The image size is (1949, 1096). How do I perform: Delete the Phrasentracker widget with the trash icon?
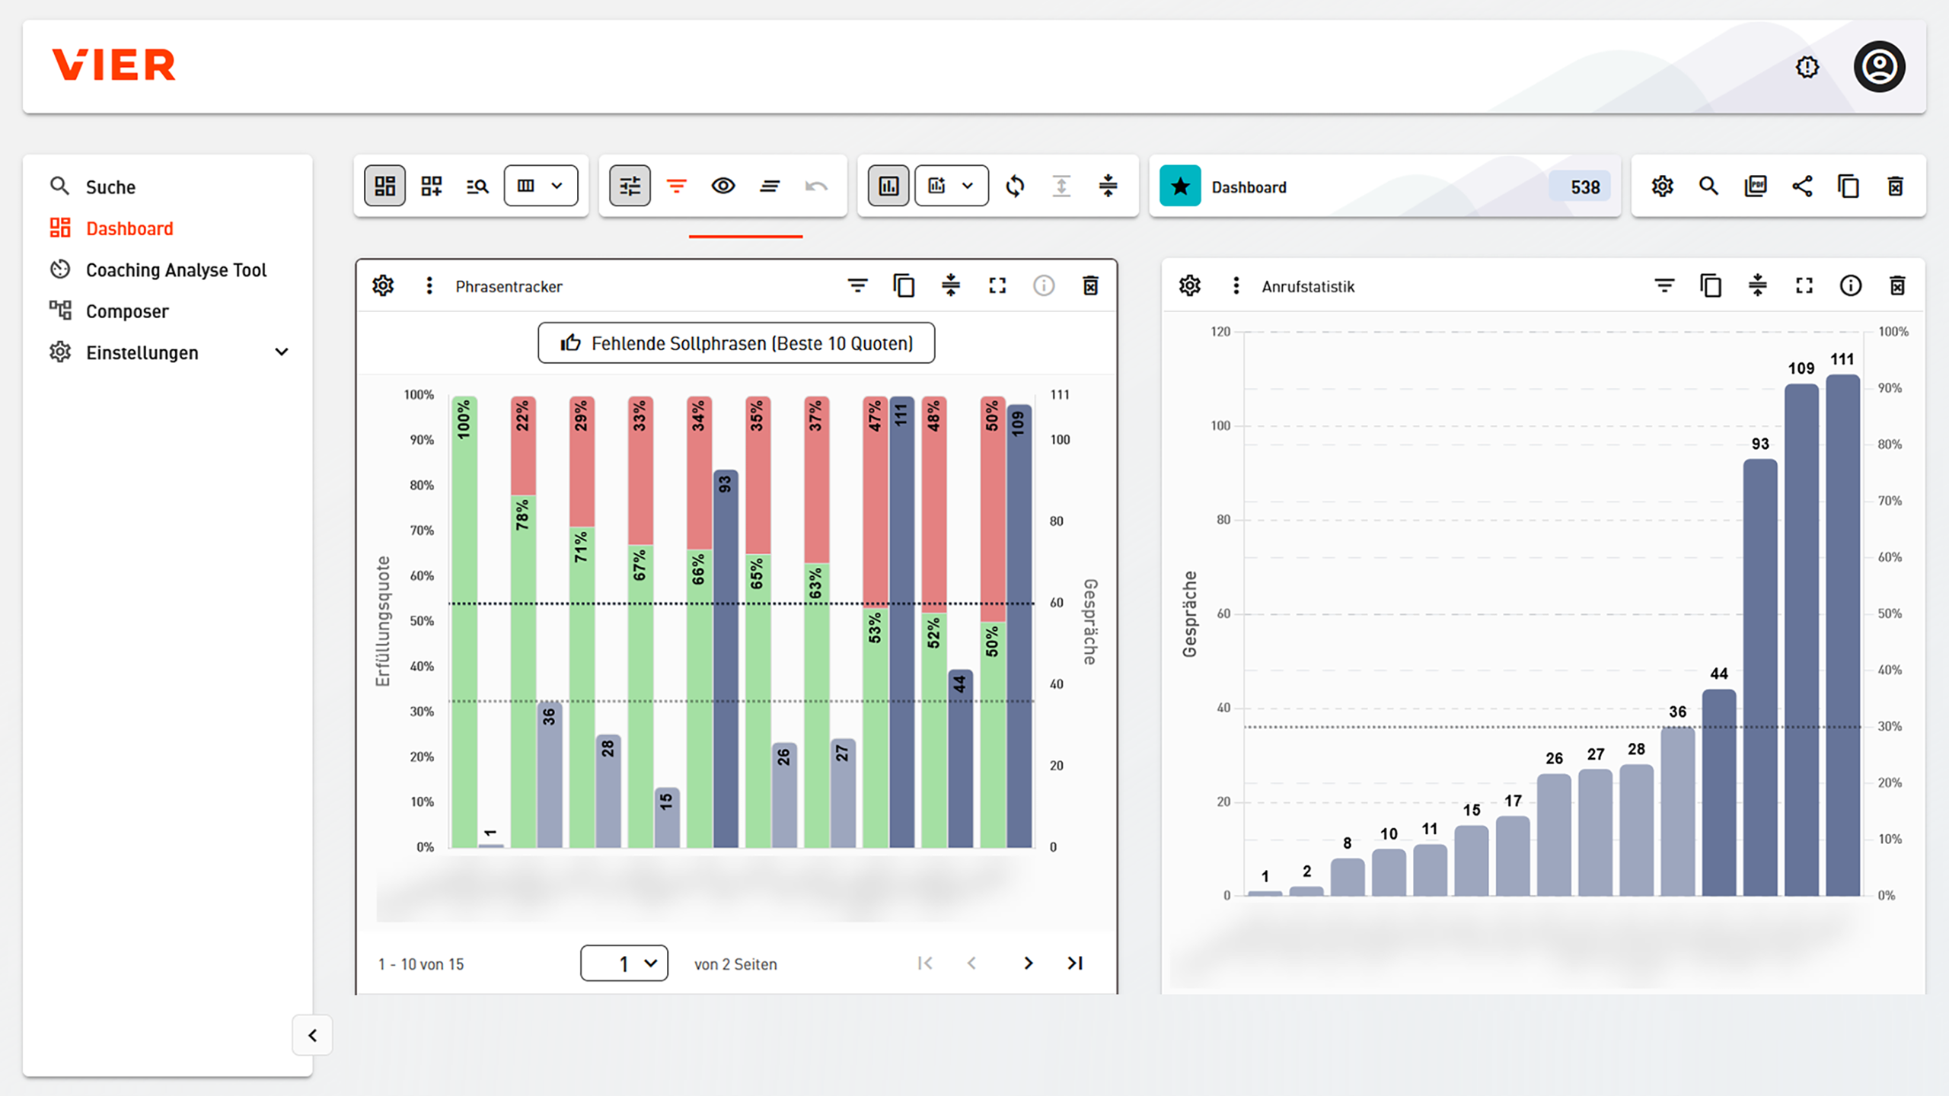pos(1090,286)
